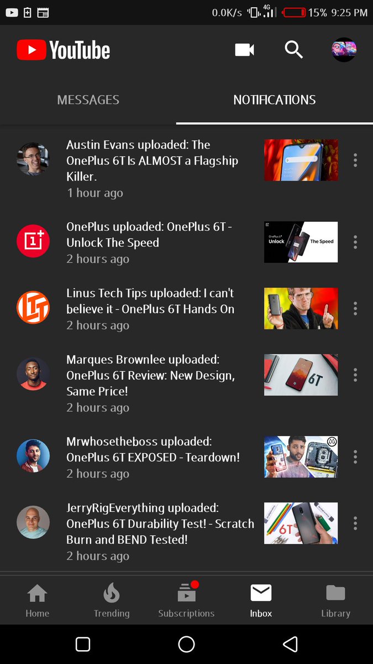The height and width of the screenshot is (664, 373).
Task: Open options menu for Linus Tech Tips notification
Action: tap(355, 308)
